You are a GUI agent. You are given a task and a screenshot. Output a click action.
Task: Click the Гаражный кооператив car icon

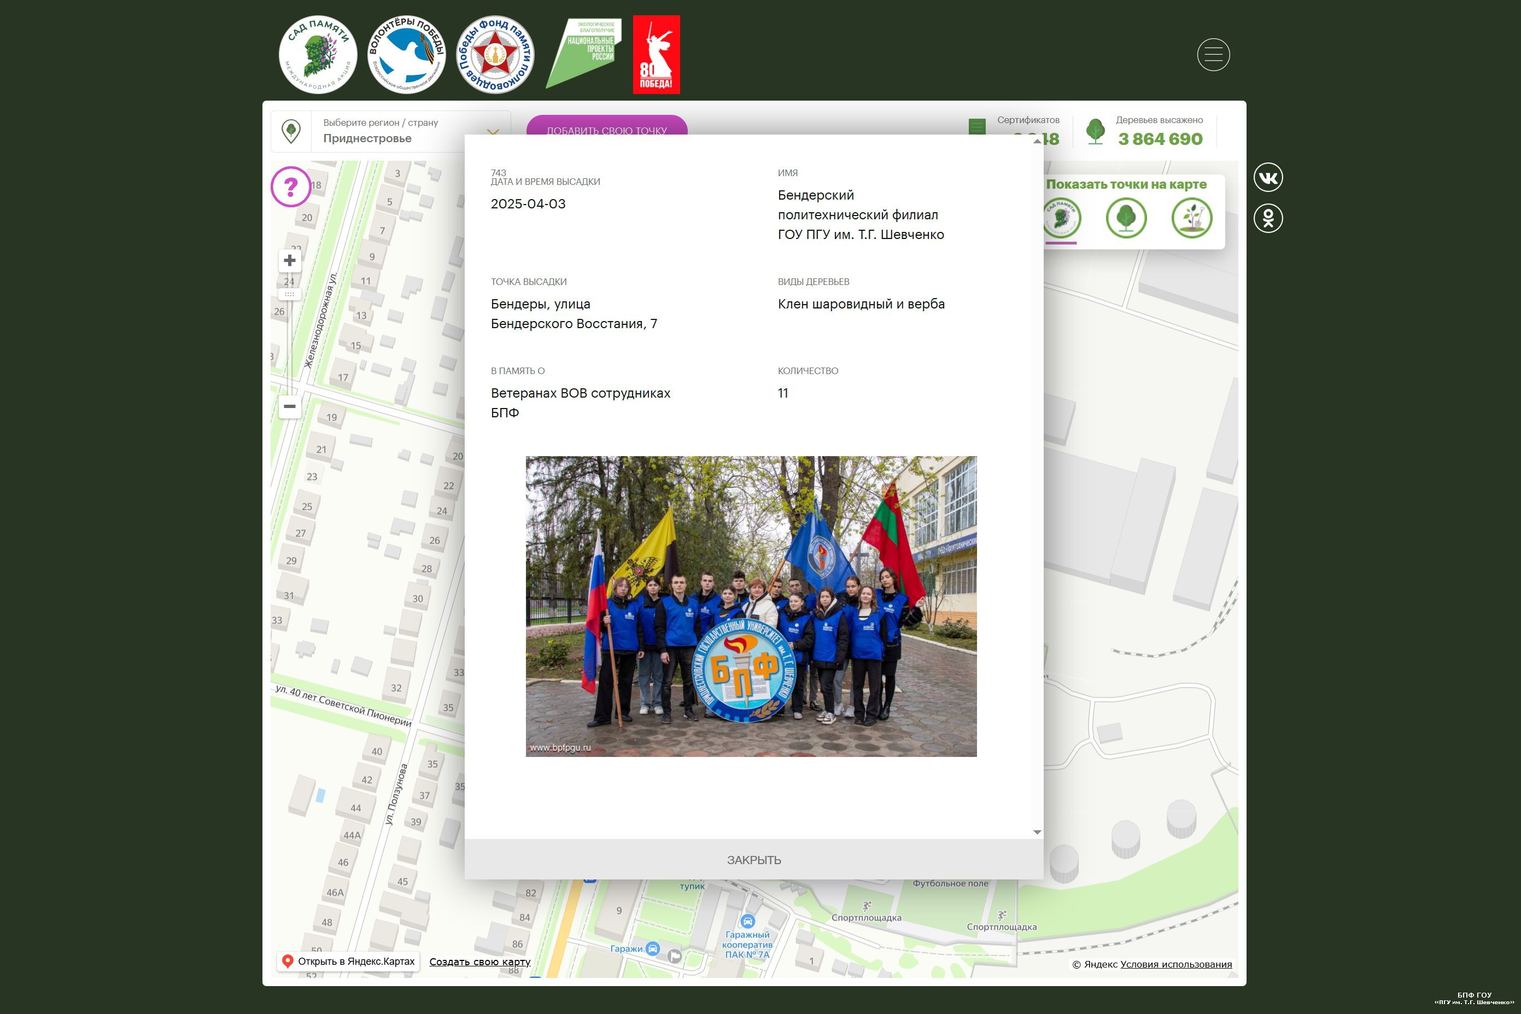pyautogui.click(x=747, y=922)
